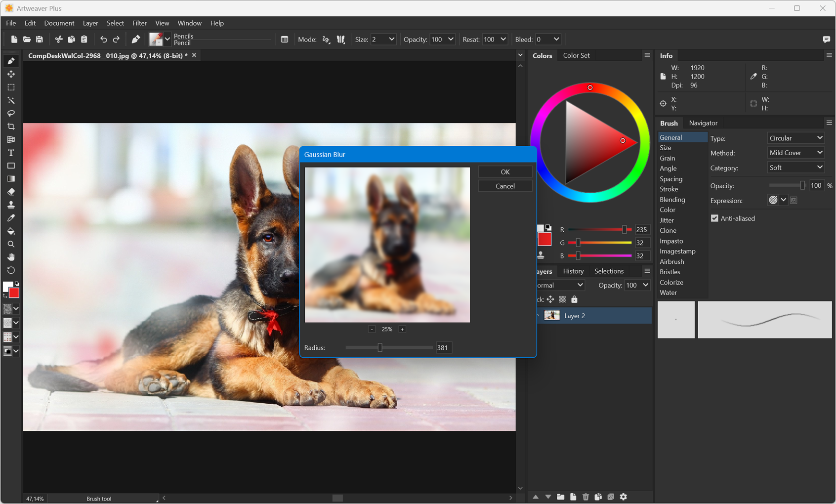Viewport: 836px width, 504px height.
Task: Delete layer using the trash icon
Action: coord(585,497)
